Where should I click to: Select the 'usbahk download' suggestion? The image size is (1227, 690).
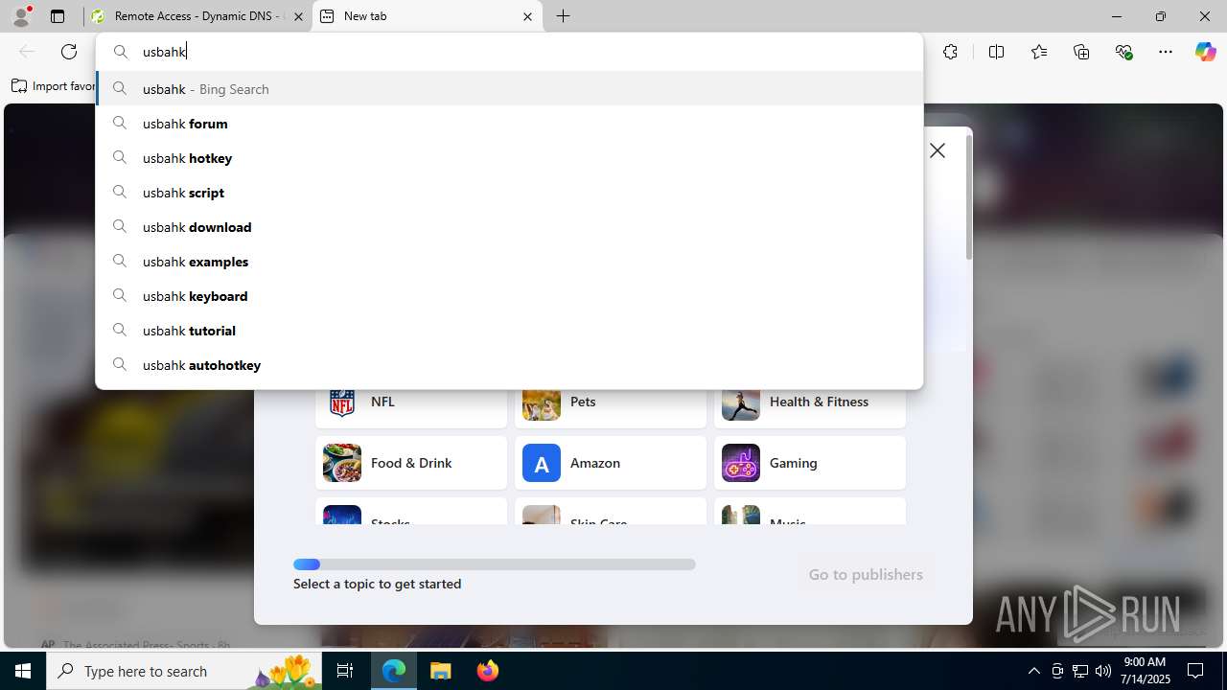[509, 227]
